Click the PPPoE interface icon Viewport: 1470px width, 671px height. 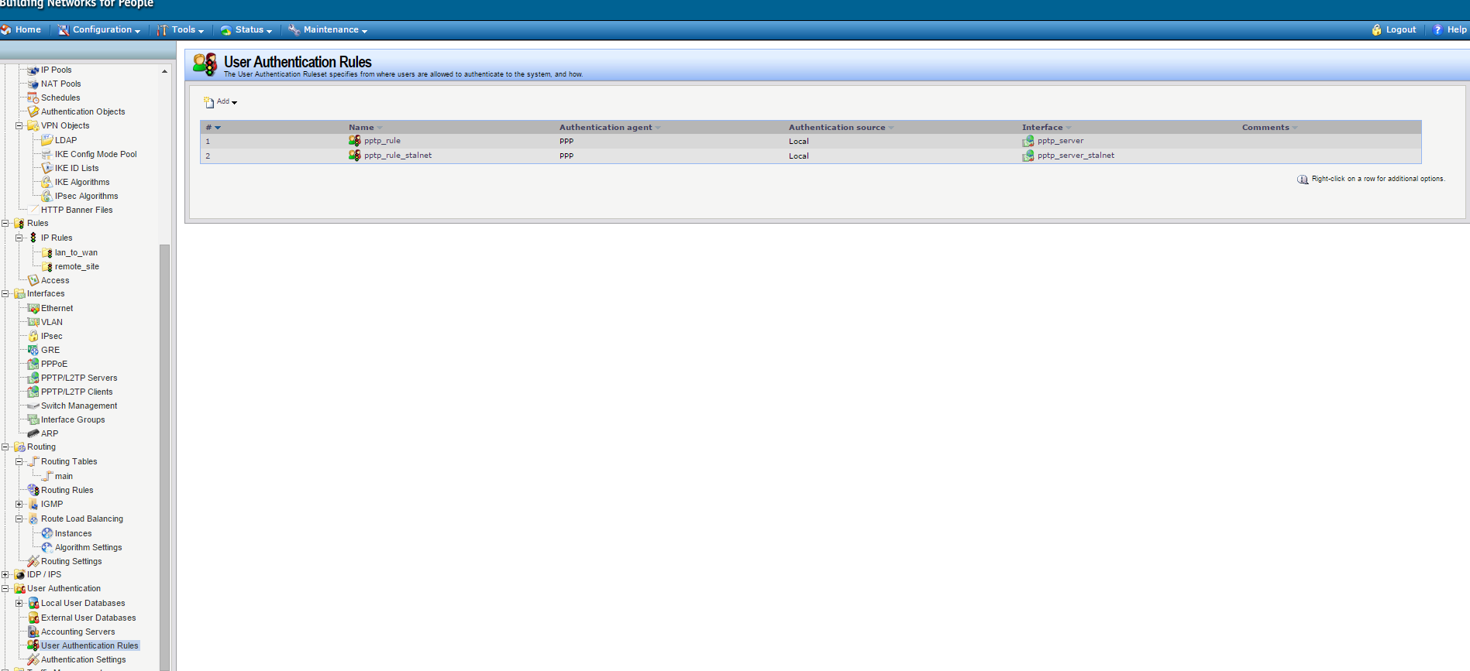(33, 364)
